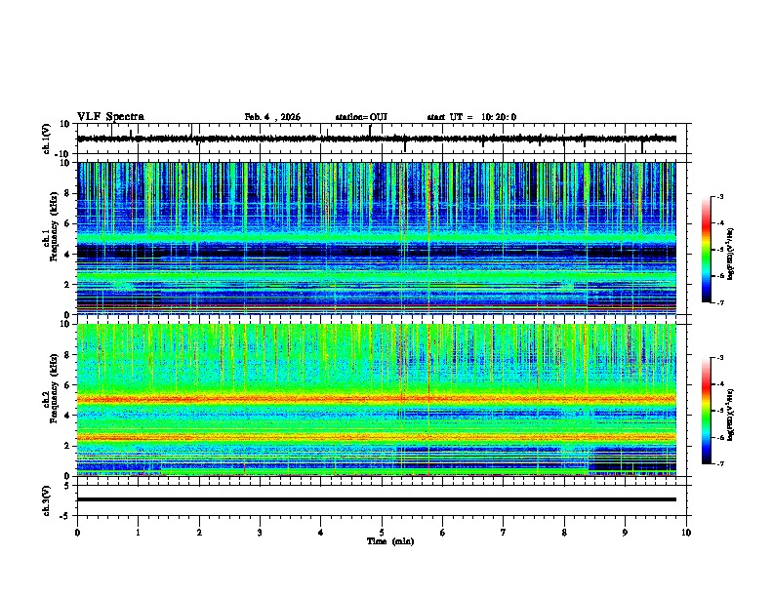The image size is (773, 597).
Task: Click the 'VLF Spectra' title text
Action: (110, 117)
